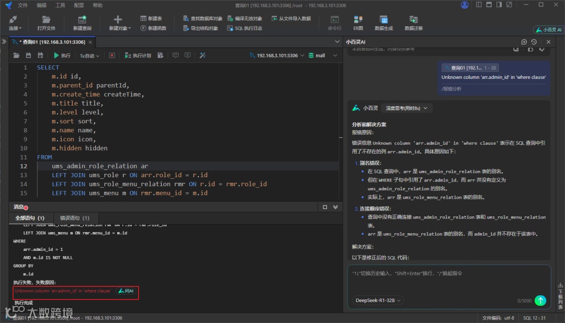Toggle the right panel layout icon
565x323 pixels.
[x=499, y=5]
